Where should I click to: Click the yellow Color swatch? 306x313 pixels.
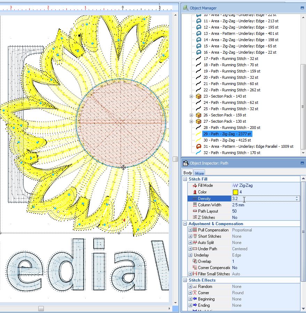(235, 192)
